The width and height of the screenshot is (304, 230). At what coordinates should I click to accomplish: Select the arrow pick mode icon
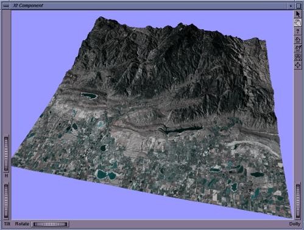tap(298, 14)
